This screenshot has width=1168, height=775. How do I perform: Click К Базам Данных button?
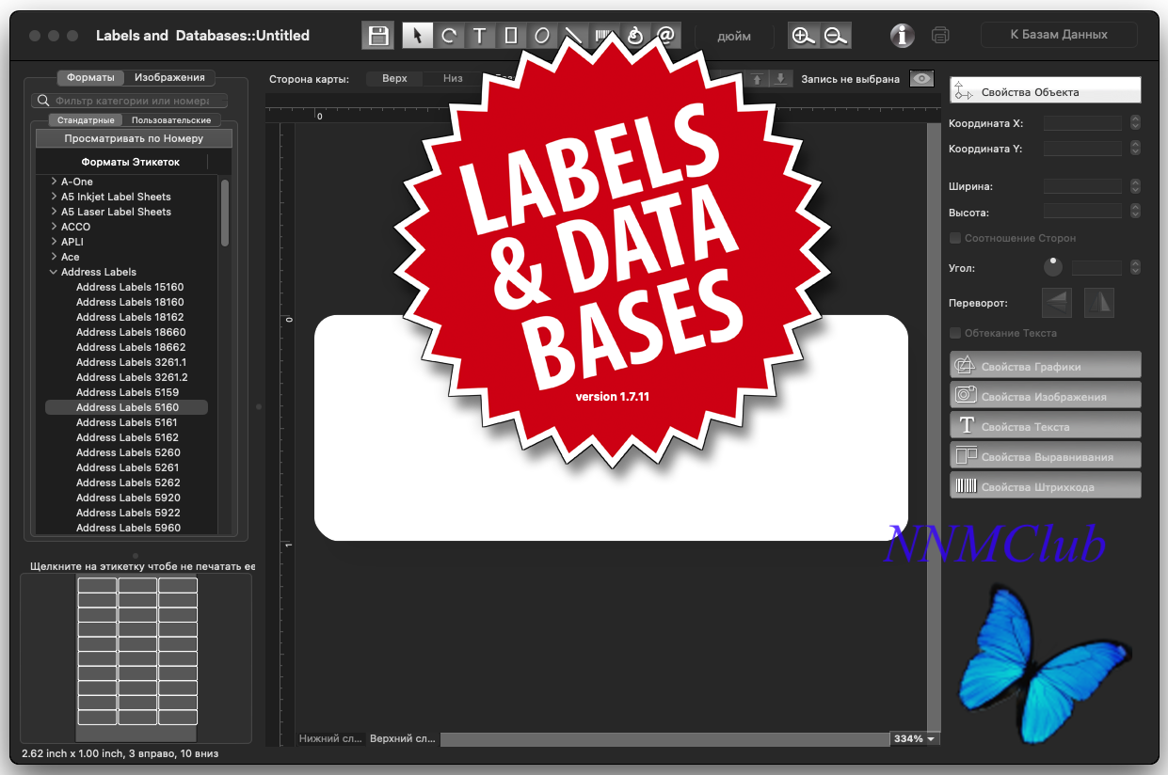(x=1059, y=35)
